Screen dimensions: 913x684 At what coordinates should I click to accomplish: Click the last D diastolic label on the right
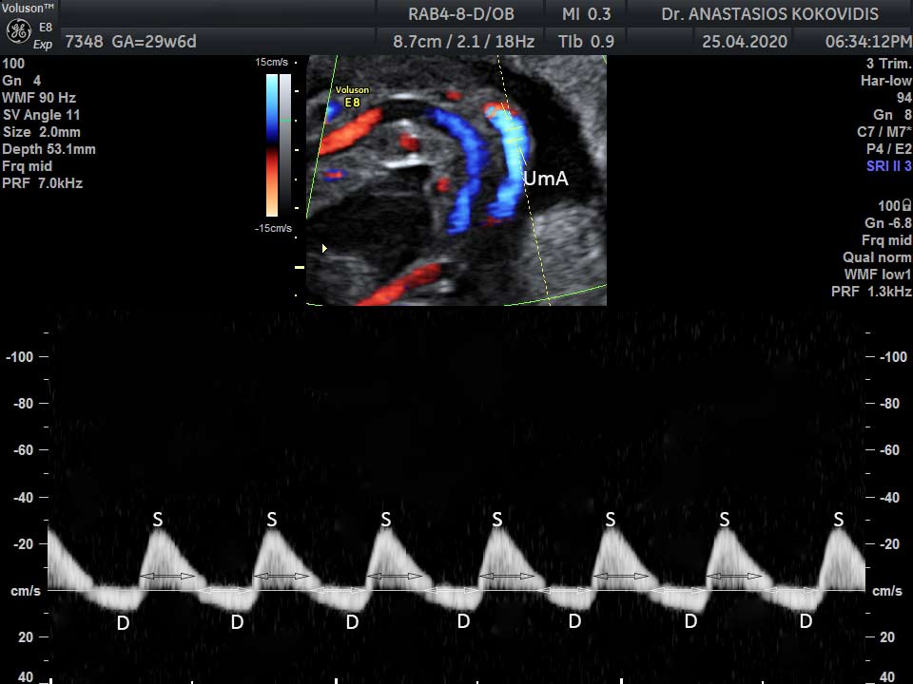coord(806,621)
